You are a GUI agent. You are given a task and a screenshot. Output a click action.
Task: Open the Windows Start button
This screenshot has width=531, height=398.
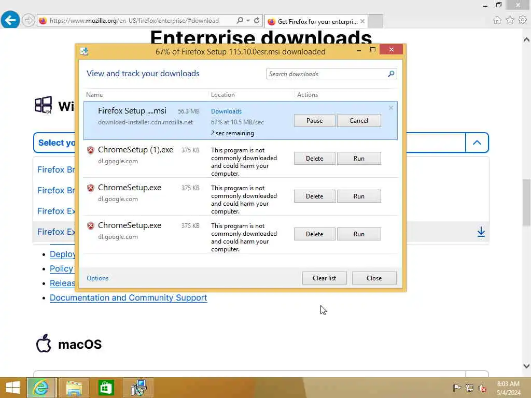(13, 388)
